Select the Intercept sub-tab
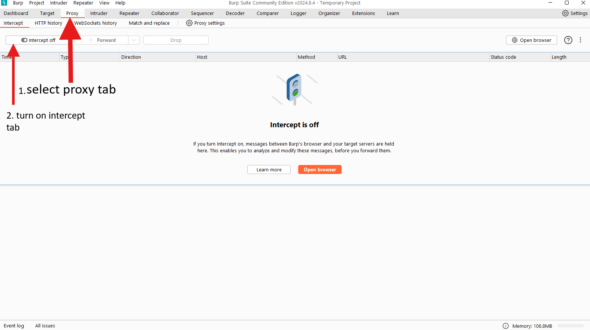 [13, 23]
